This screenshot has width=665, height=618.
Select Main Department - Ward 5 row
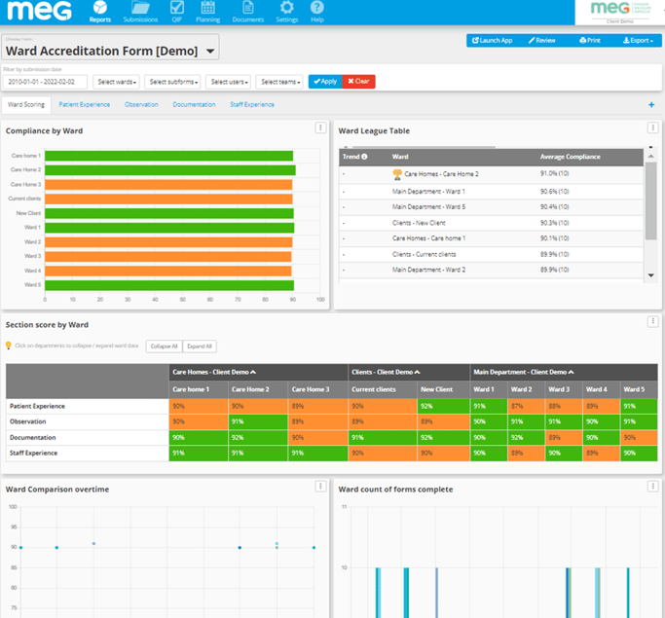pyautogui.click(x=492, y=207)
